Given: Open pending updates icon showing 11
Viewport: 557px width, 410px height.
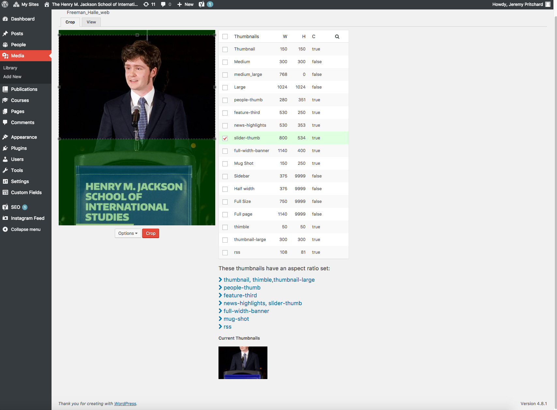Looking at the screenshot, I should click(146, 4).
